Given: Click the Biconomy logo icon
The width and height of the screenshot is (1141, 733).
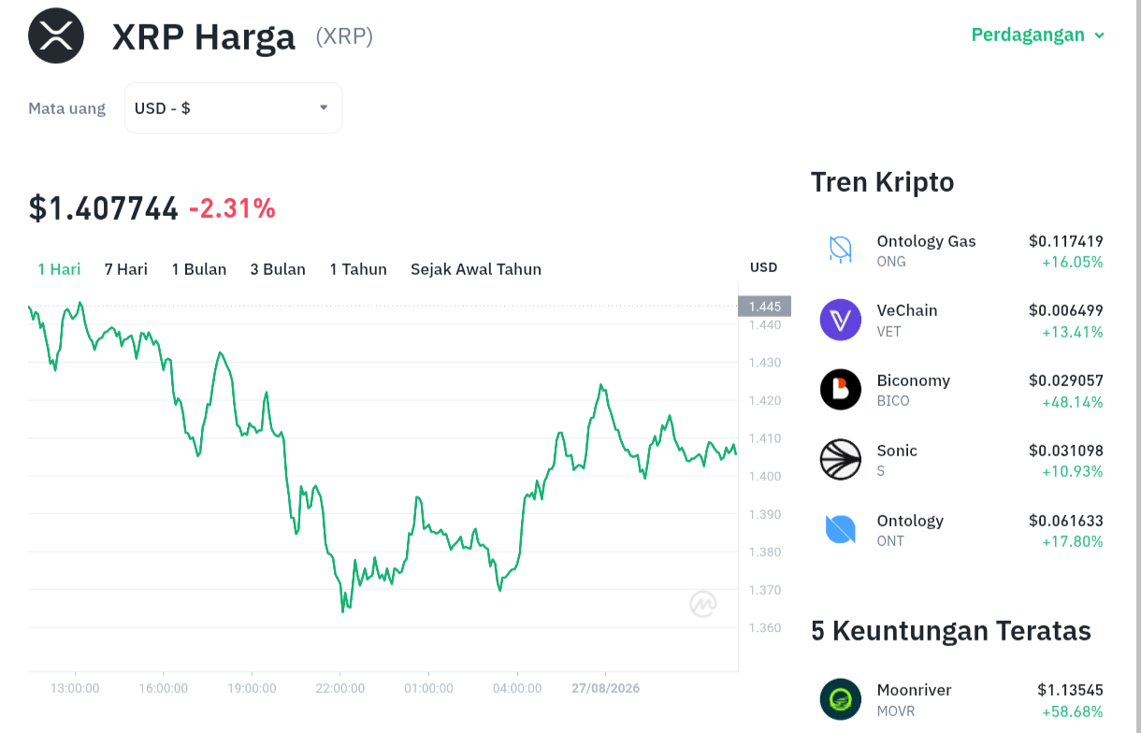Looking at the screenshot, I should point(840,390).
